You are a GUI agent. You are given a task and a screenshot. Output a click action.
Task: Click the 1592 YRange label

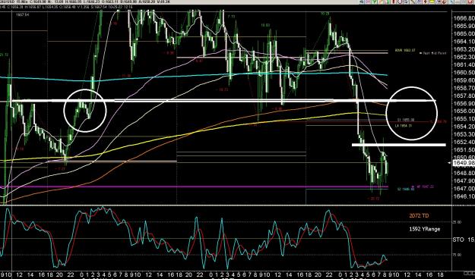pos(424,229)
